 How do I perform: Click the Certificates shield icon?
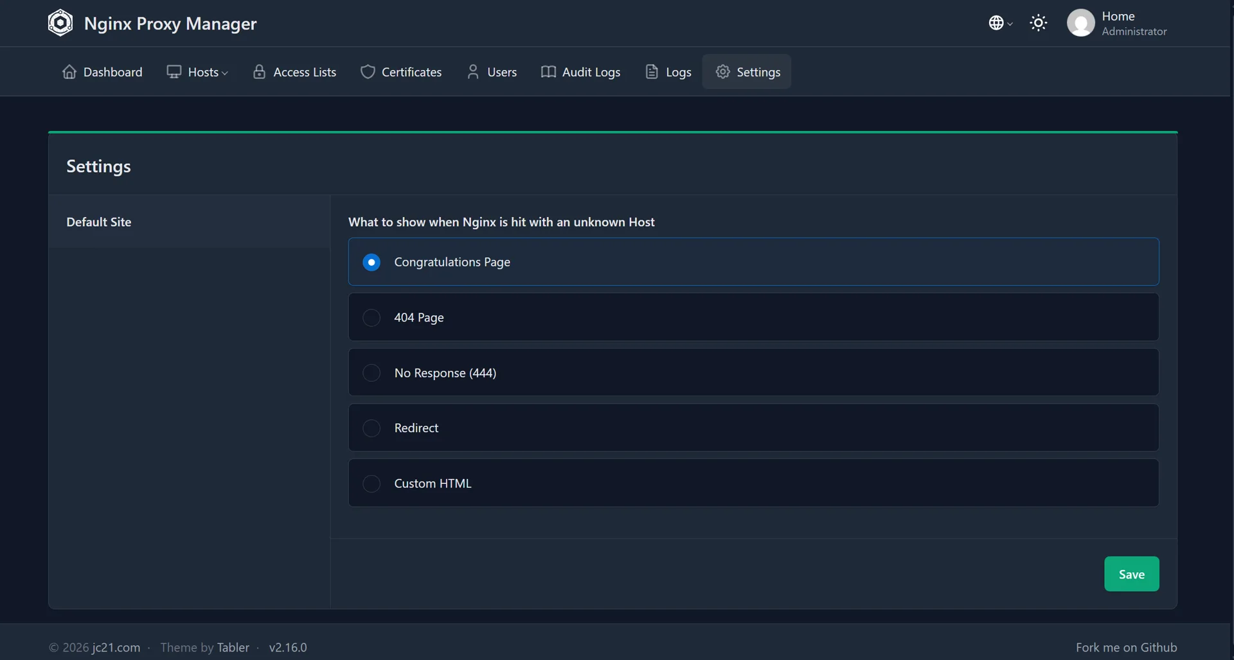368,72
